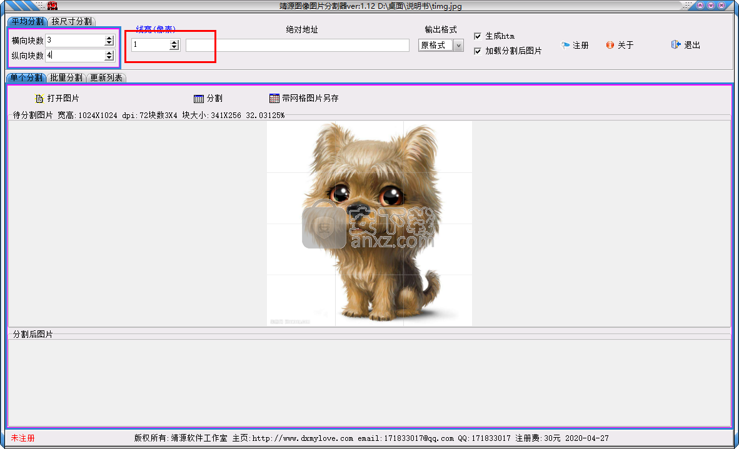The width and height of the screenshot is (739, 449).
Task: Focus the 线宽 line width field
Action: pyautogui.click(x=151, y=45)
